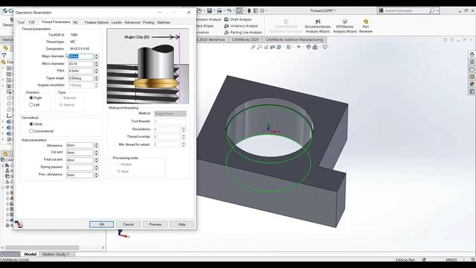Viewport: 476px width, 268px height.
Task: Select Left thread direction
Action: pos(34,105)
